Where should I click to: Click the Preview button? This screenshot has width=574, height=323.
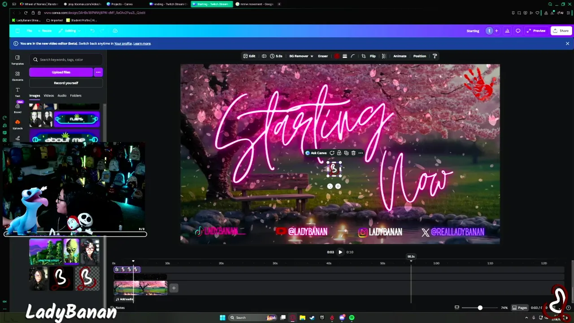pyautogui.click(x=536, y=31)
